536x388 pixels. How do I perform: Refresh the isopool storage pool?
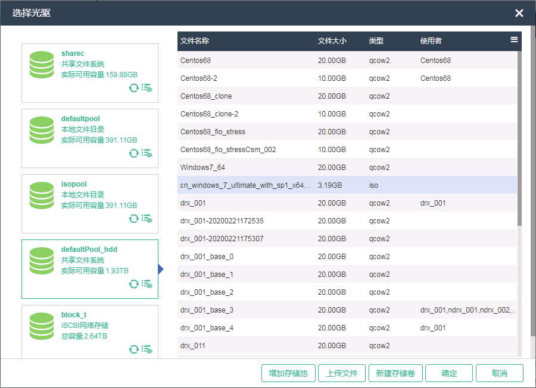(x=133, y=219)
